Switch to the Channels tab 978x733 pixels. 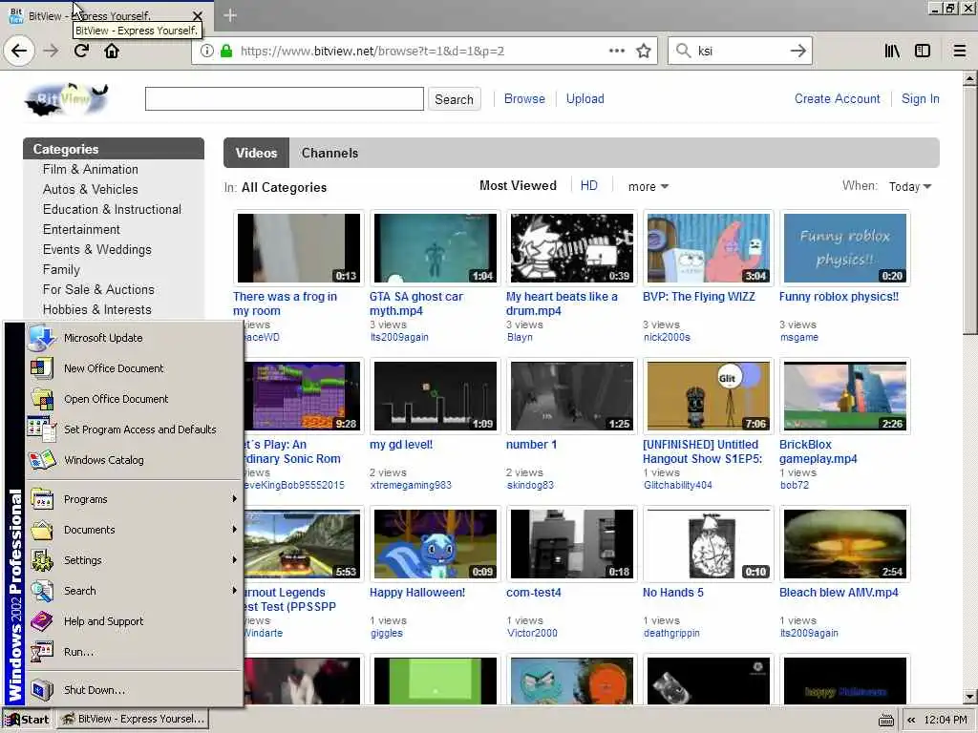330,153
